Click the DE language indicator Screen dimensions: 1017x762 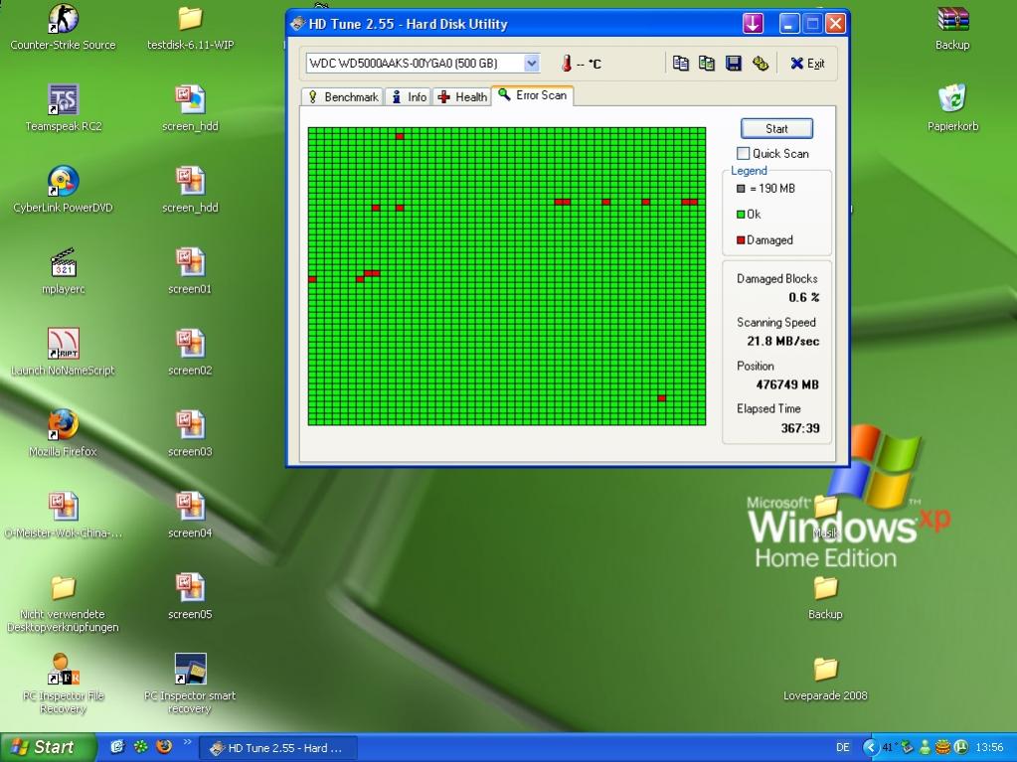point(842,747)
